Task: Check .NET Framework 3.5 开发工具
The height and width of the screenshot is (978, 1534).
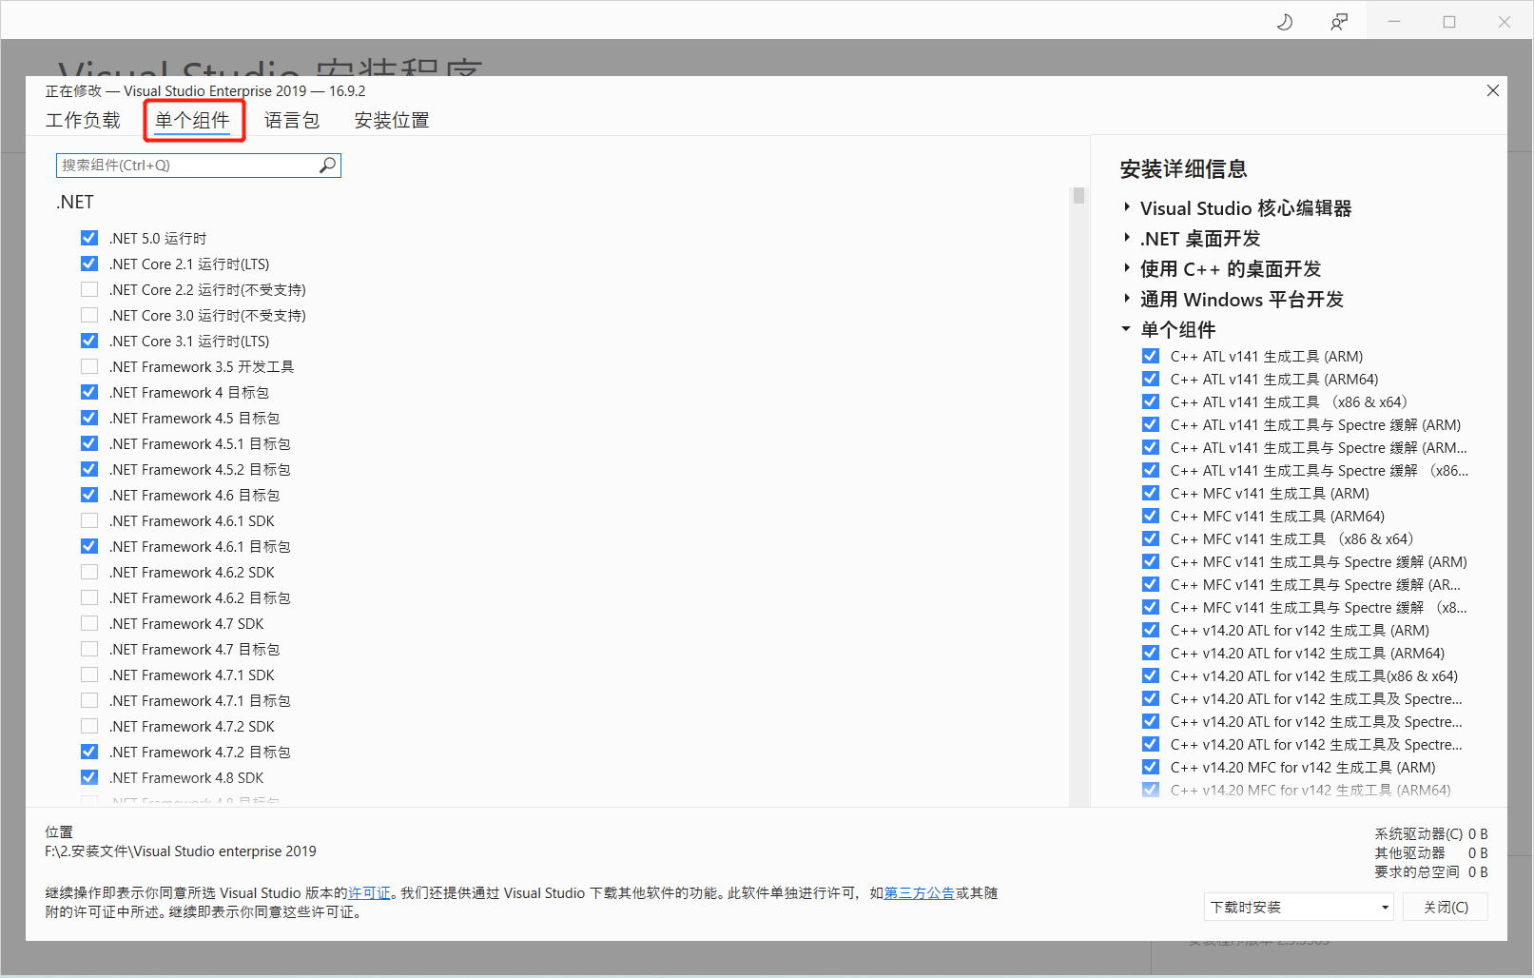Action: [x=89, y=366]
